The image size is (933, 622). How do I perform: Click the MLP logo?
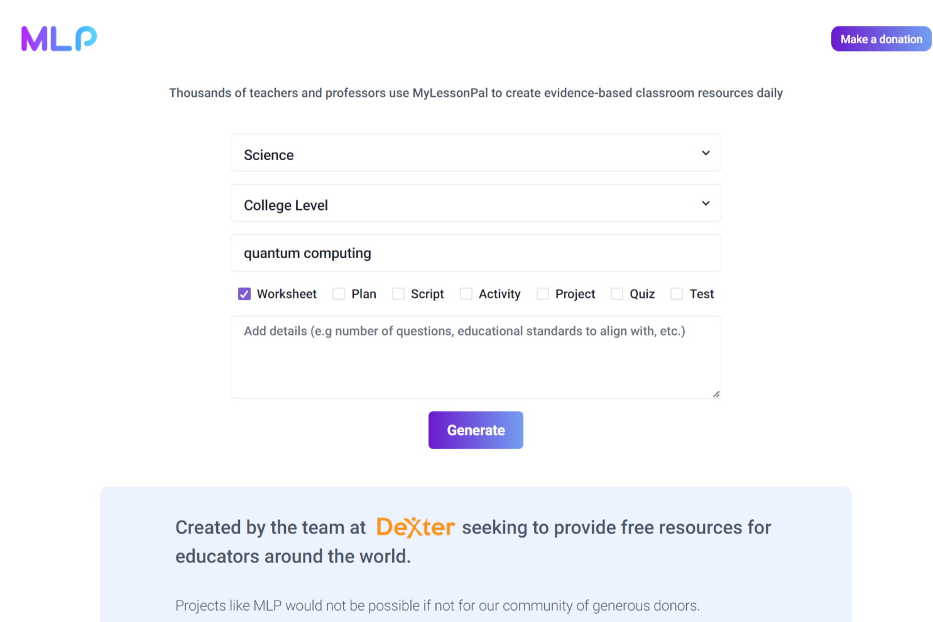(x=59, y=39)
